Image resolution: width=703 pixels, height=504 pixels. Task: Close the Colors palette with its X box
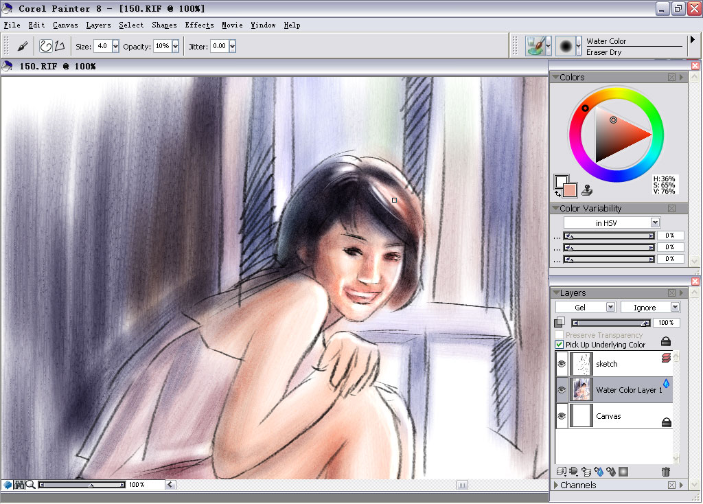pyautogui.click(x=671, y=77)
